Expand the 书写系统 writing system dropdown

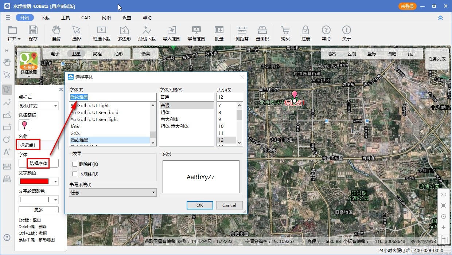click(x=113, y=192)
